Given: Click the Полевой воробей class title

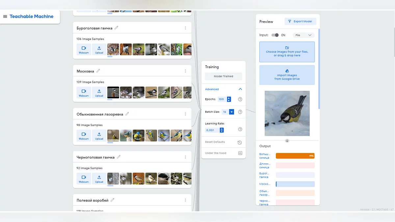Looking at the screenshot, I should pyautogui.click(x=92, y=200).
